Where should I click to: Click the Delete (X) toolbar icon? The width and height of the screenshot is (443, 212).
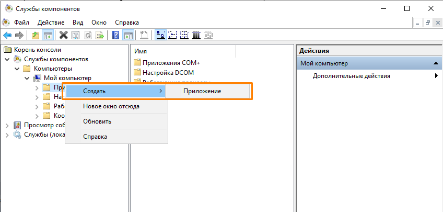click(63, 35)
